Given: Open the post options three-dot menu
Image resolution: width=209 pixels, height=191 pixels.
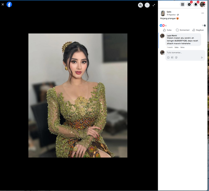Looking at the screenshot, I should [x=203, y=13].
